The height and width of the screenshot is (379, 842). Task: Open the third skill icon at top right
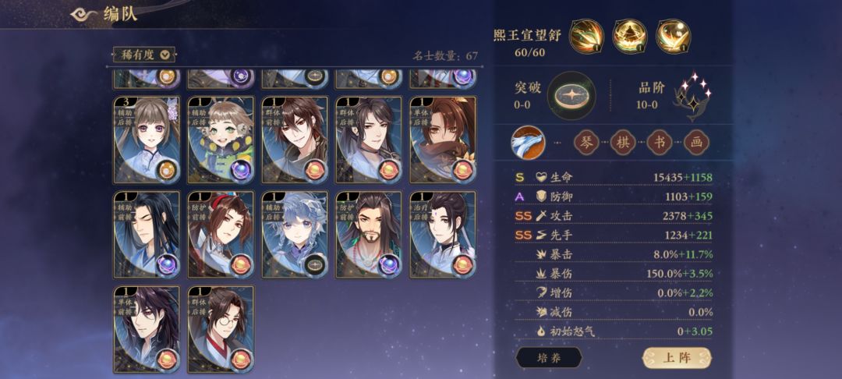pos(674,36)
